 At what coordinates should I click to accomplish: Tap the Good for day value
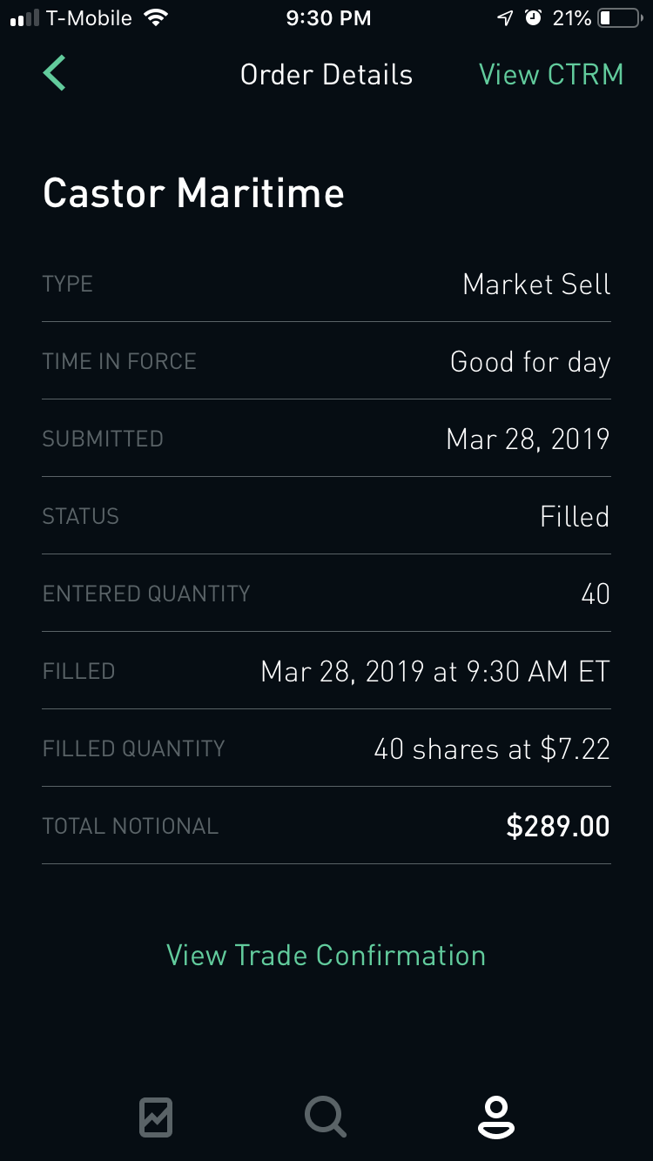tap(529, 362)
